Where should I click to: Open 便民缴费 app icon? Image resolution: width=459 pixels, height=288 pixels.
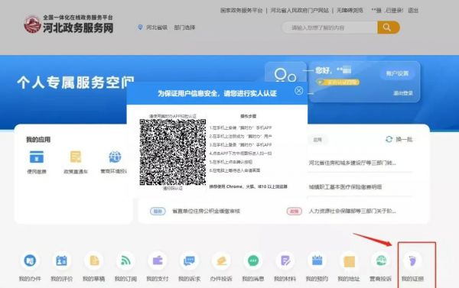click(37, 157)
